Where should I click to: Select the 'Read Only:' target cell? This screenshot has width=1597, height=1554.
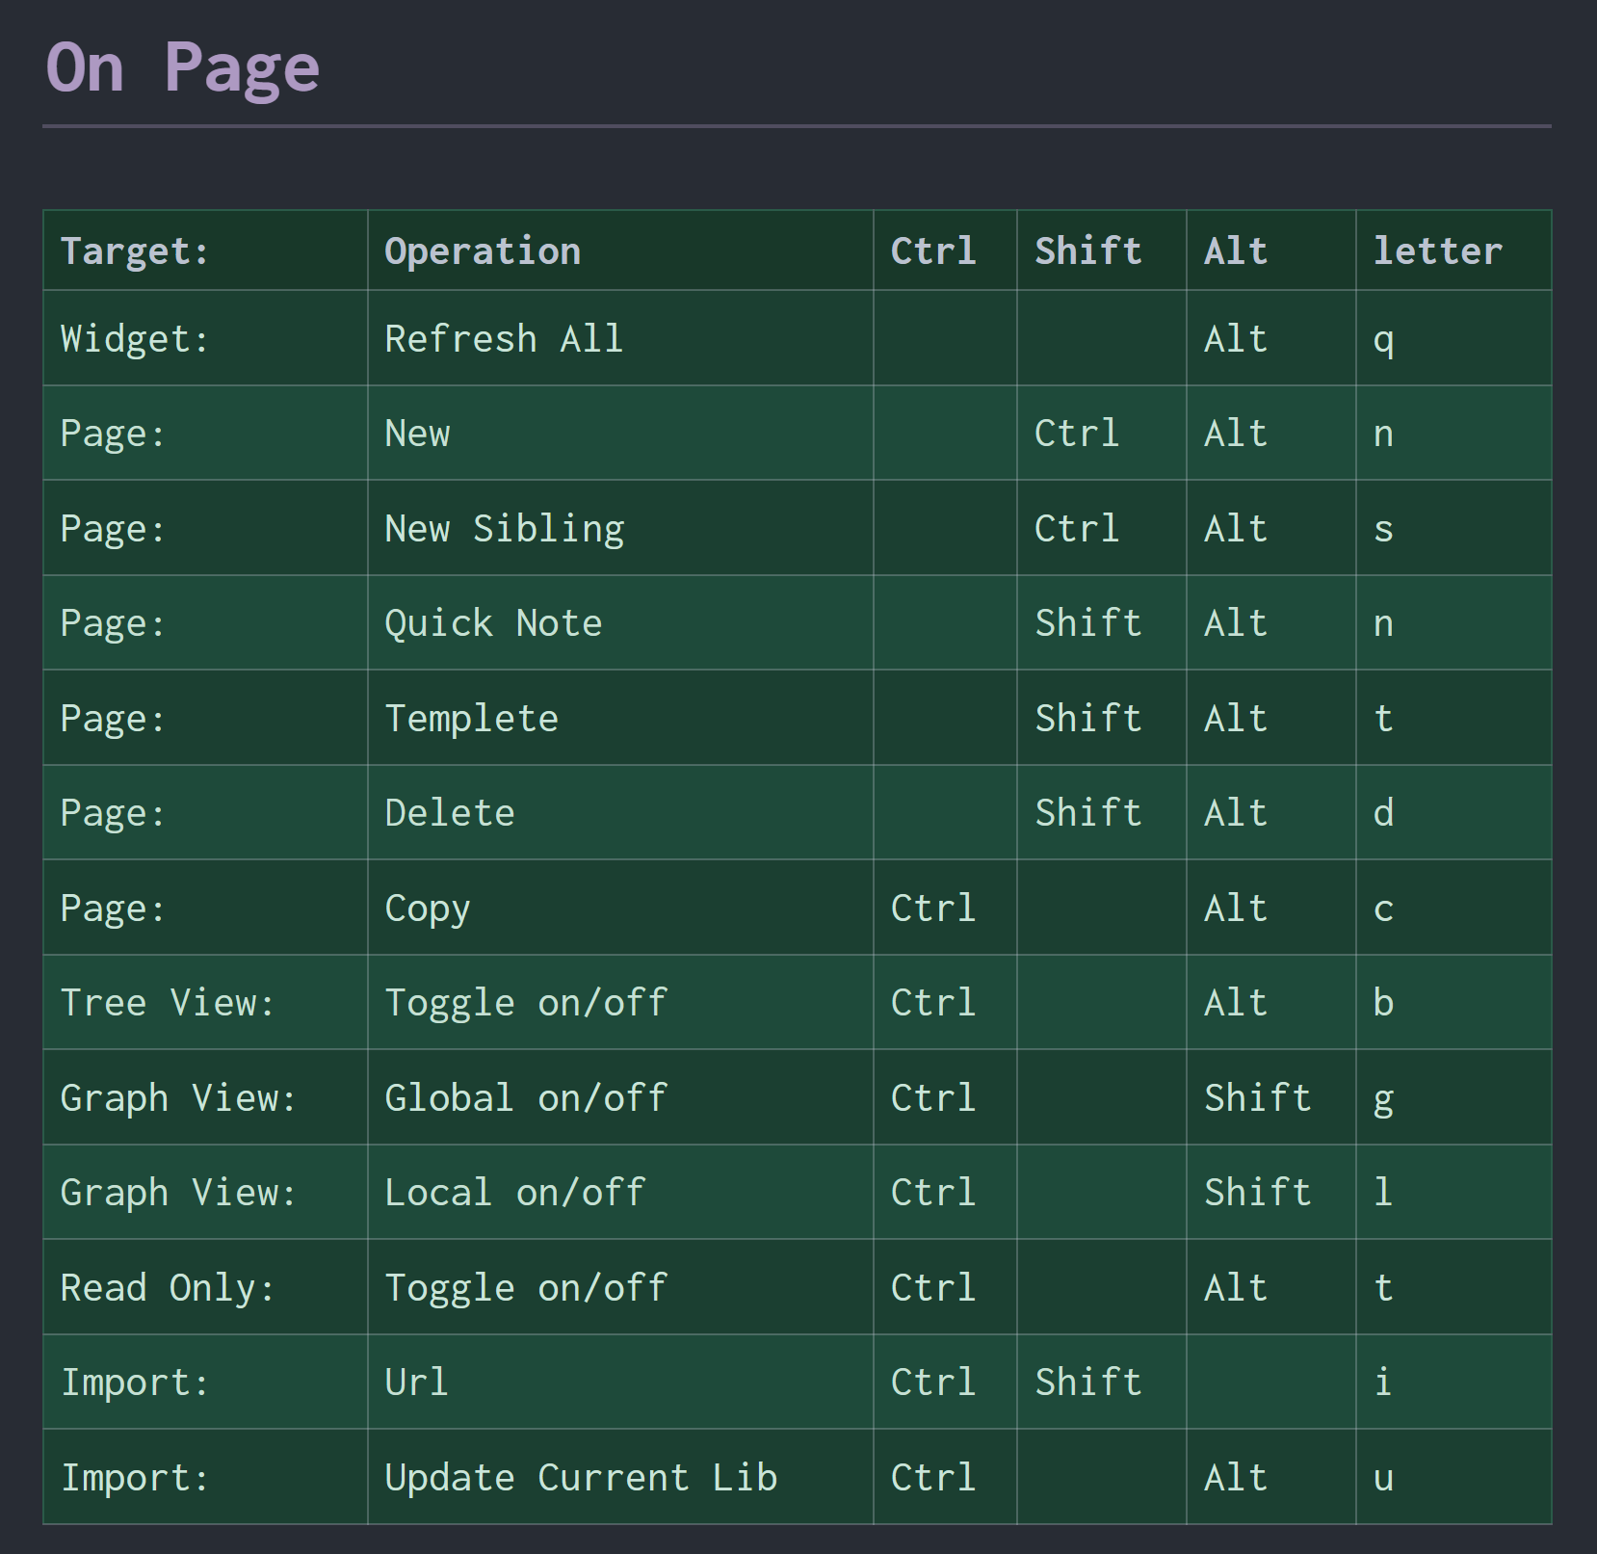pos(168,1288)
